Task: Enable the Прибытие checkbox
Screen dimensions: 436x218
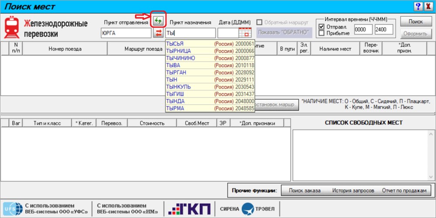Action: pos(322,33)
